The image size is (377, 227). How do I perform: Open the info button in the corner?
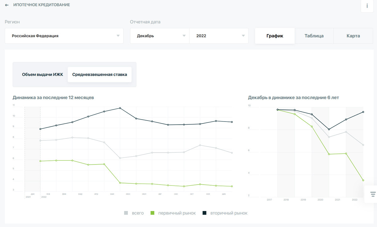(x=367, y=6)
